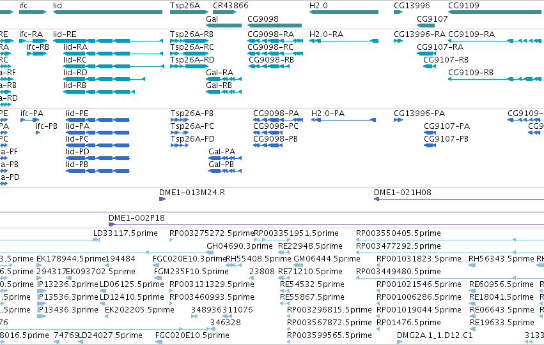This screenshot has height=345, width=544.
Task: Select EST RE22948.5prime
Action: click(310, 246)
